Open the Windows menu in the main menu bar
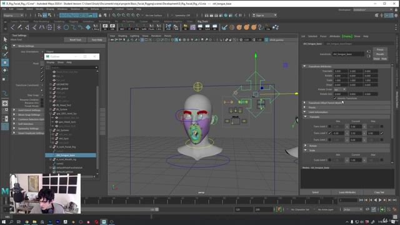The height and width of the screenshot is (225, 400). [x=62, y=9]
